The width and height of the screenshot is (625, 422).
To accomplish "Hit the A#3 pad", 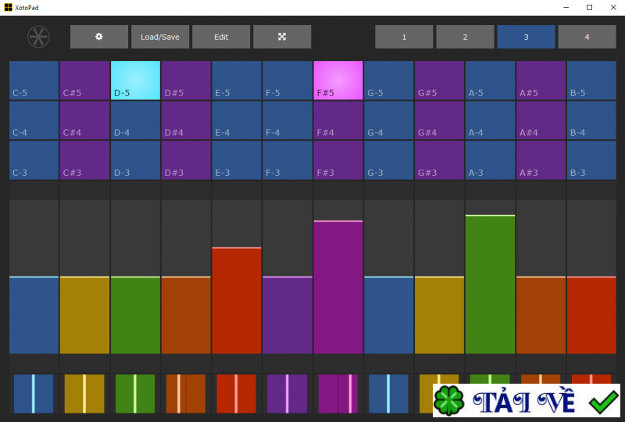I will point(541,160).
